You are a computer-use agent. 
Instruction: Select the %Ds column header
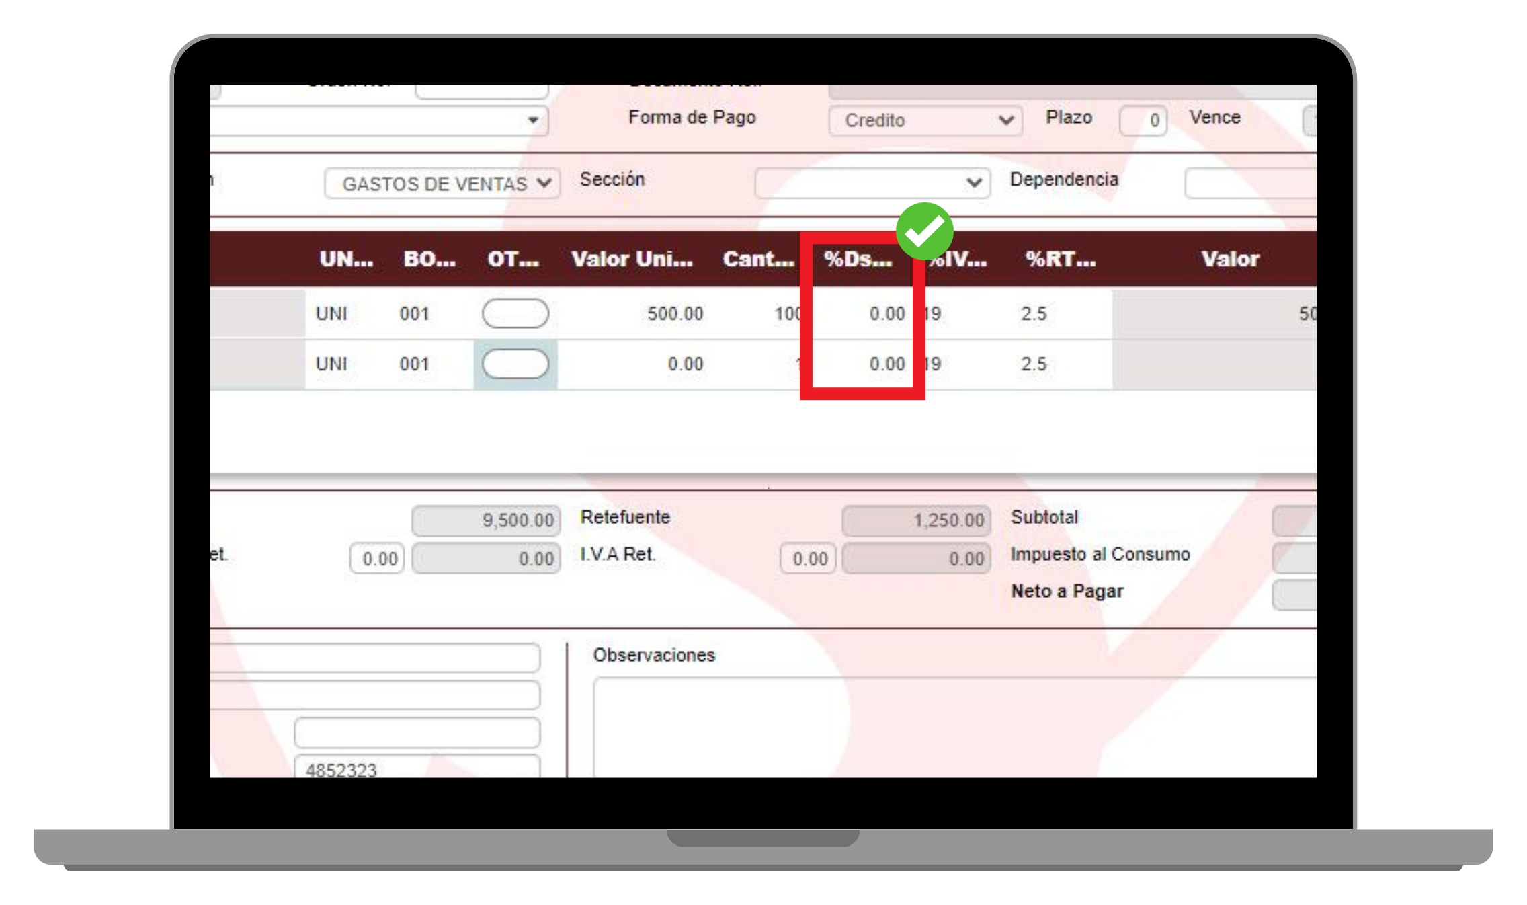tap(858, 259)
